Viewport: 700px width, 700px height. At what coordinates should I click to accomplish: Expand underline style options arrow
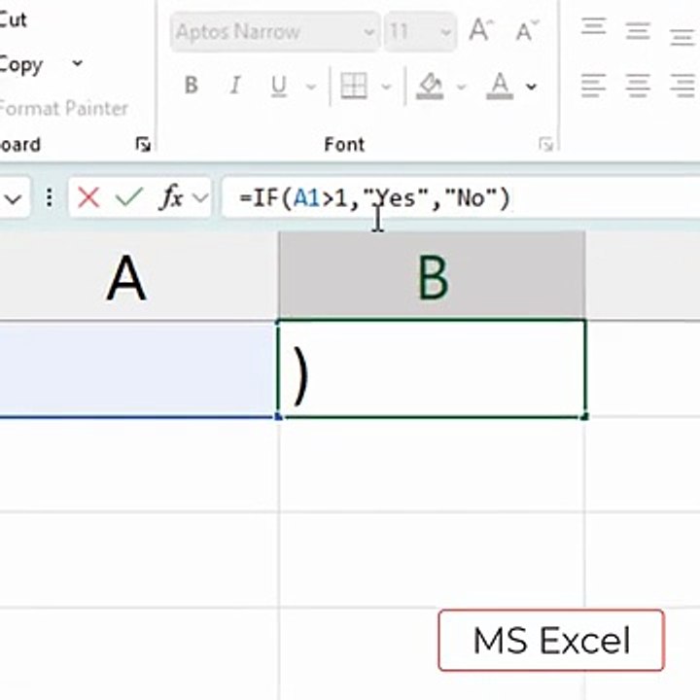(311, 87)
